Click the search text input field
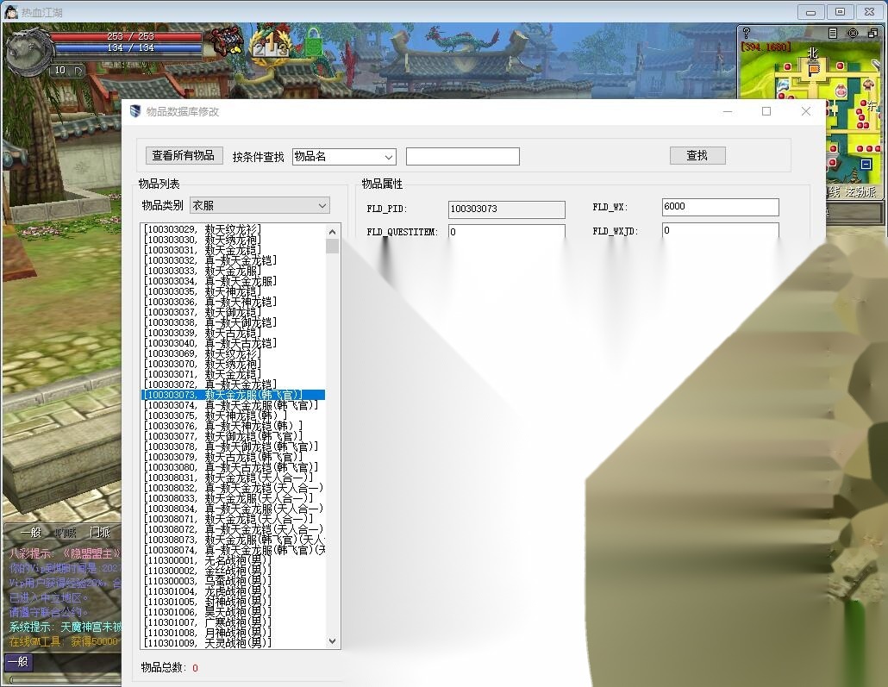888x687 pixels. pyautogui.click(x=463, y=156)
